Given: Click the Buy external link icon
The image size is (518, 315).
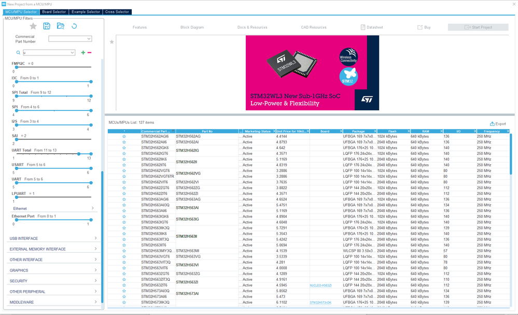Looking at the screenshot, I should [420, 27].
